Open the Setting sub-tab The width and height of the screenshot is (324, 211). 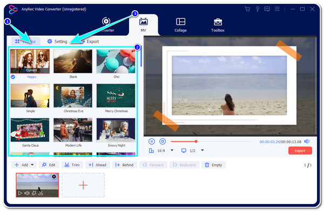(57, 42)
